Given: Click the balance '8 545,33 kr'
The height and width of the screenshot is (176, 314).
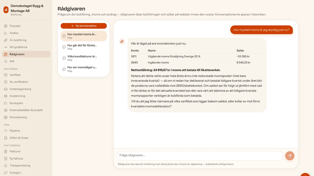Looking at the screenshot, I should [x=244, y=63].
